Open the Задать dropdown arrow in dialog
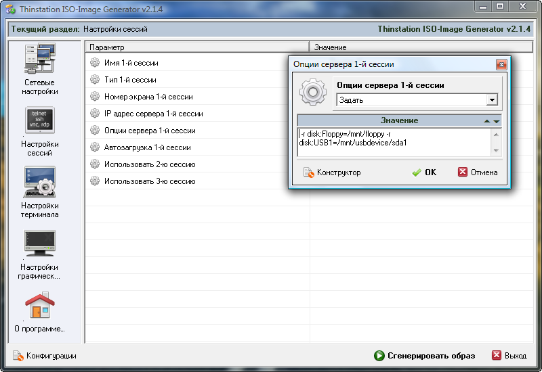This screenshot has height=372, width=542. [492, 100]
